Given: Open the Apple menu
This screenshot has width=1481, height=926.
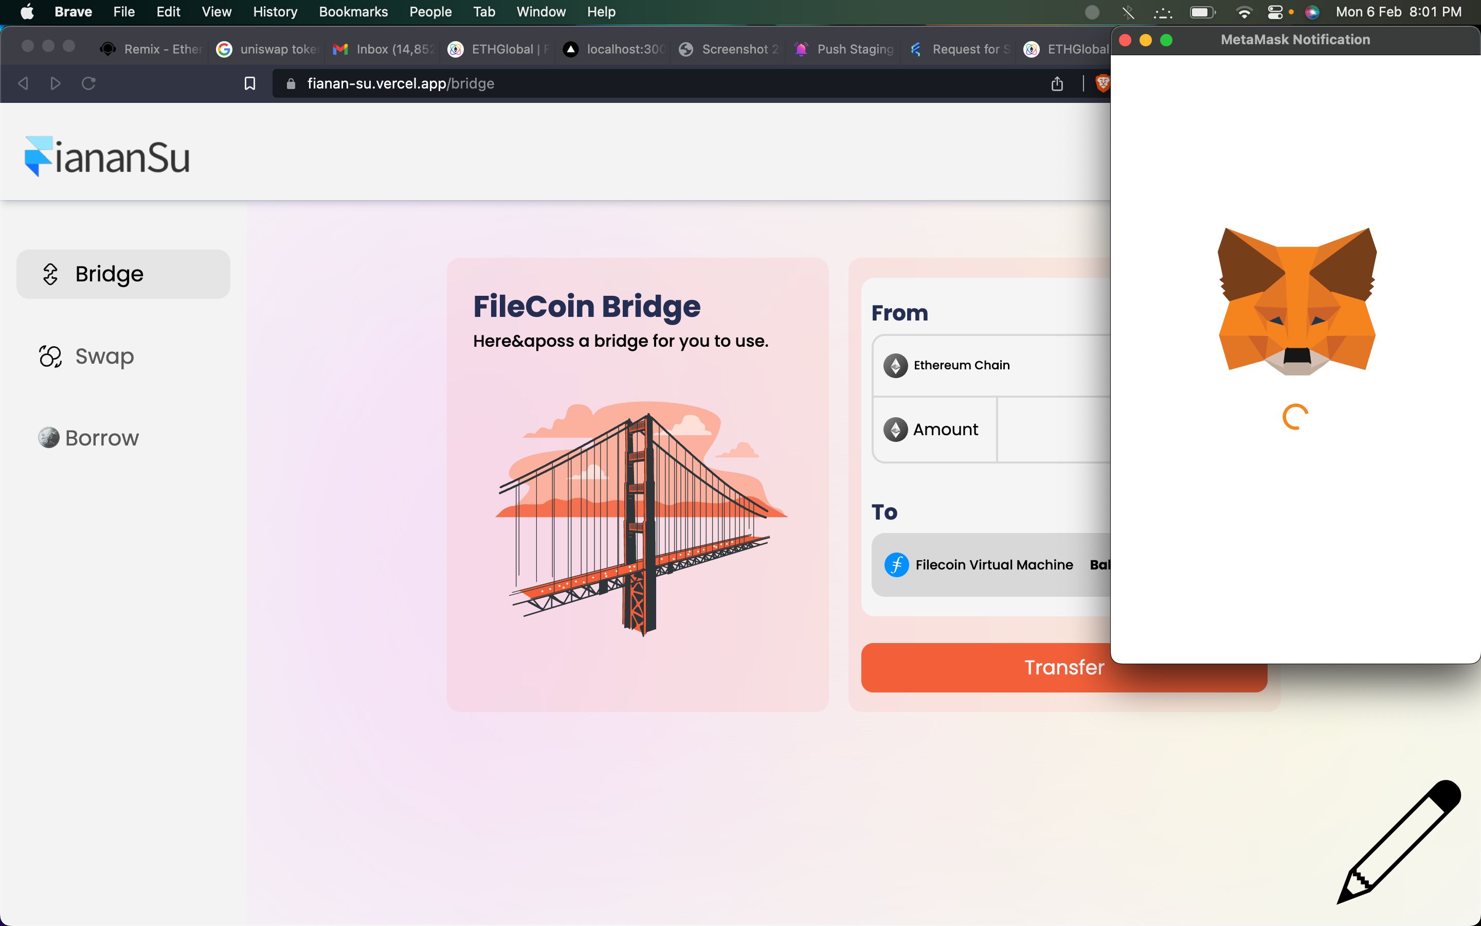Looking at the screenshot, I should pos(27,12).
